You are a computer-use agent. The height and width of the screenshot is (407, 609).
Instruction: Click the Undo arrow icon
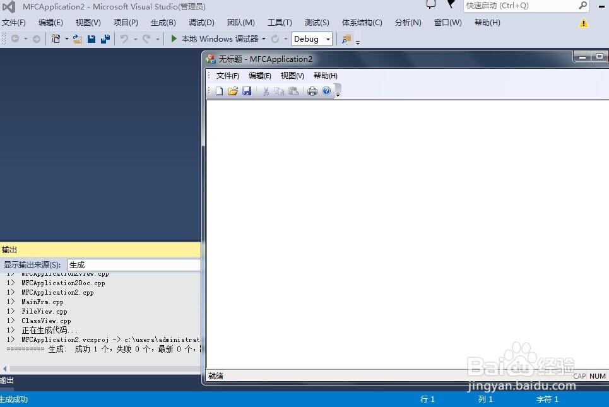pyautogui.click(x=124, y=39)
